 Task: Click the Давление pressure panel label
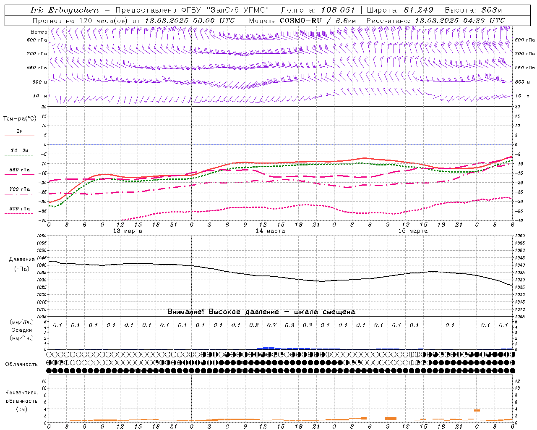tap(22, 260)
